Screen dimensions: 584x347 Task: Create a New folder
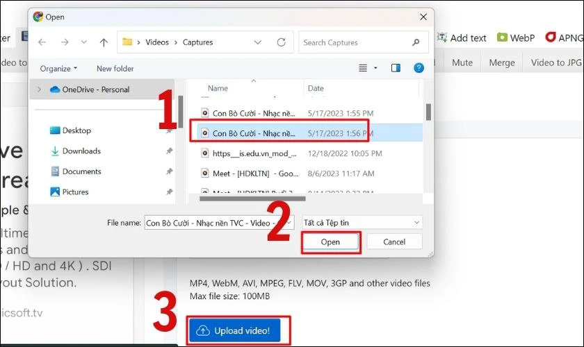point(115,69)
